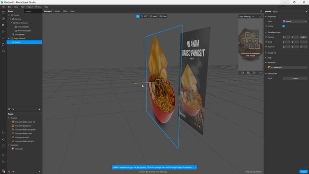Open the Project menu
This screenshot has height=174, width=309.
tap(29, 7)
